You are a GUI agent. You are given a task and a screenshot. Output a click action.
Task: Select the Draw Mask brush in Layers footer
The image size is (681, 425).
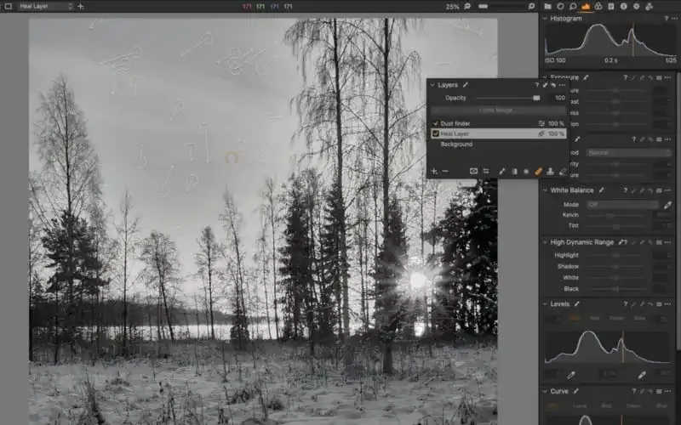pos(501,172)
